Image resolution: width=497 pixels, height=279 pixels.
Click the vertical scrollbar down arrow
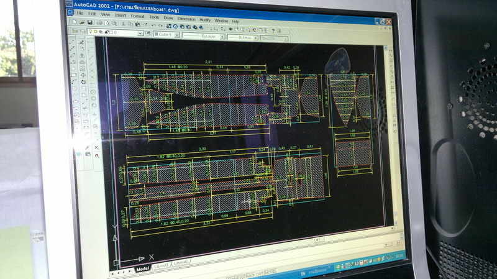pyautogui.click(x=395, y=223)
